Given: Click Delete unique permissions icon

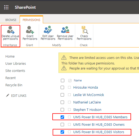Looking at the screenshot, I should 11,30.
